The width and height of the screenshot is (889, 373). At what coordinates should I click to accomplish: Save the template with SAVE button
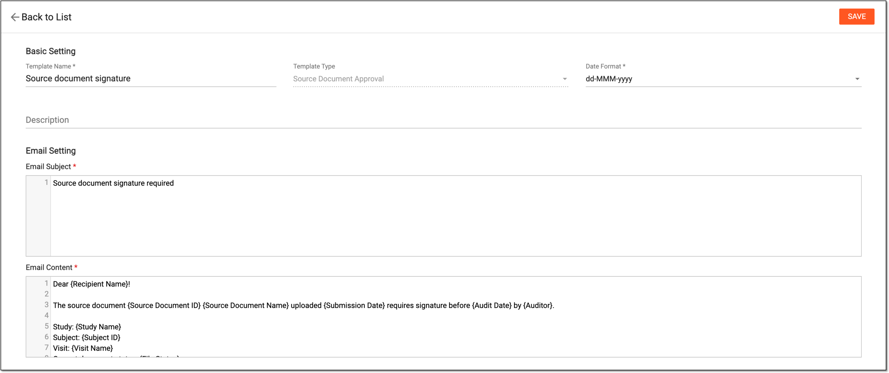point(856,17)
